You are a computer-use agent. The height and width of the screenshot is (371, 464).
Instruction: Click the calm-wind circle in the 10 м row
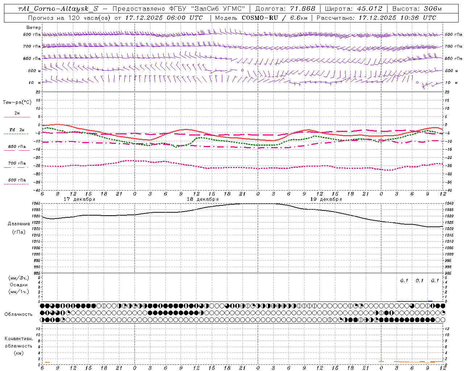(x=417, y=82)
